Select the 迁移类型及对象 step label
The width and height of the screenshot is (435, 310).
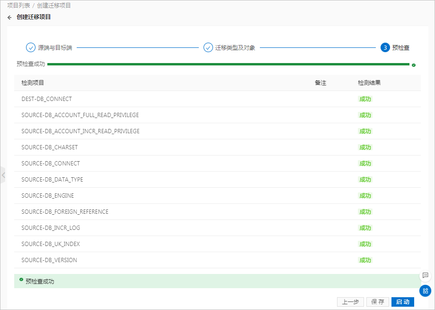click(235, 48)
